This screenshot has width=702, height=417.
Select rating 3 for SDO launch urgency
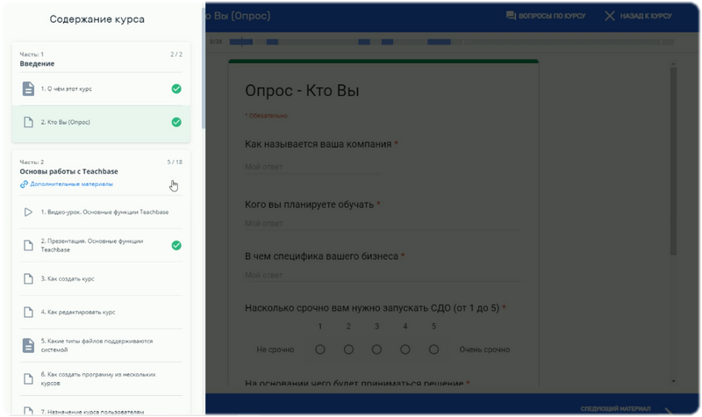376,349
